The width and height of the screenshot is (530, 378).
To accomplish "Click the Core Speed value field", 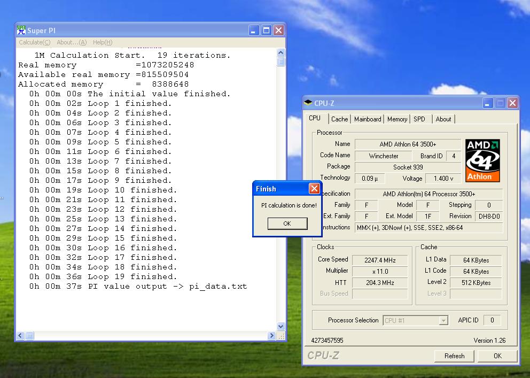I will click(380, 260).
